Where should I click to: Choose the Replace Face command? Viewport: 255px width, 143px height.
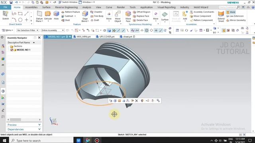point(141,16)
